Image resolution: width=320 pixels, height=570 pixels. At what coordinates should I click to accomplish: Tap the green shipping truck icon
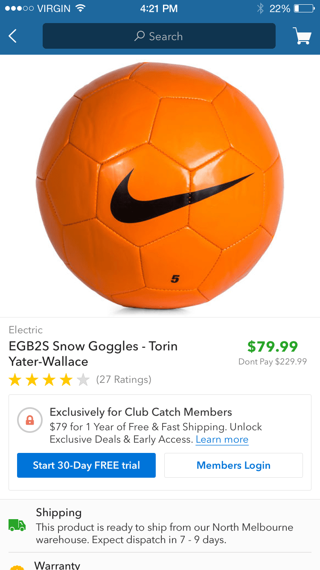point(17,525)
